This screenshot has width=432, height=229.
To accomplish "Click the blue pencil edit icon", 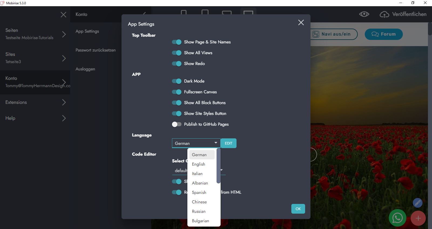I will 417,203.
